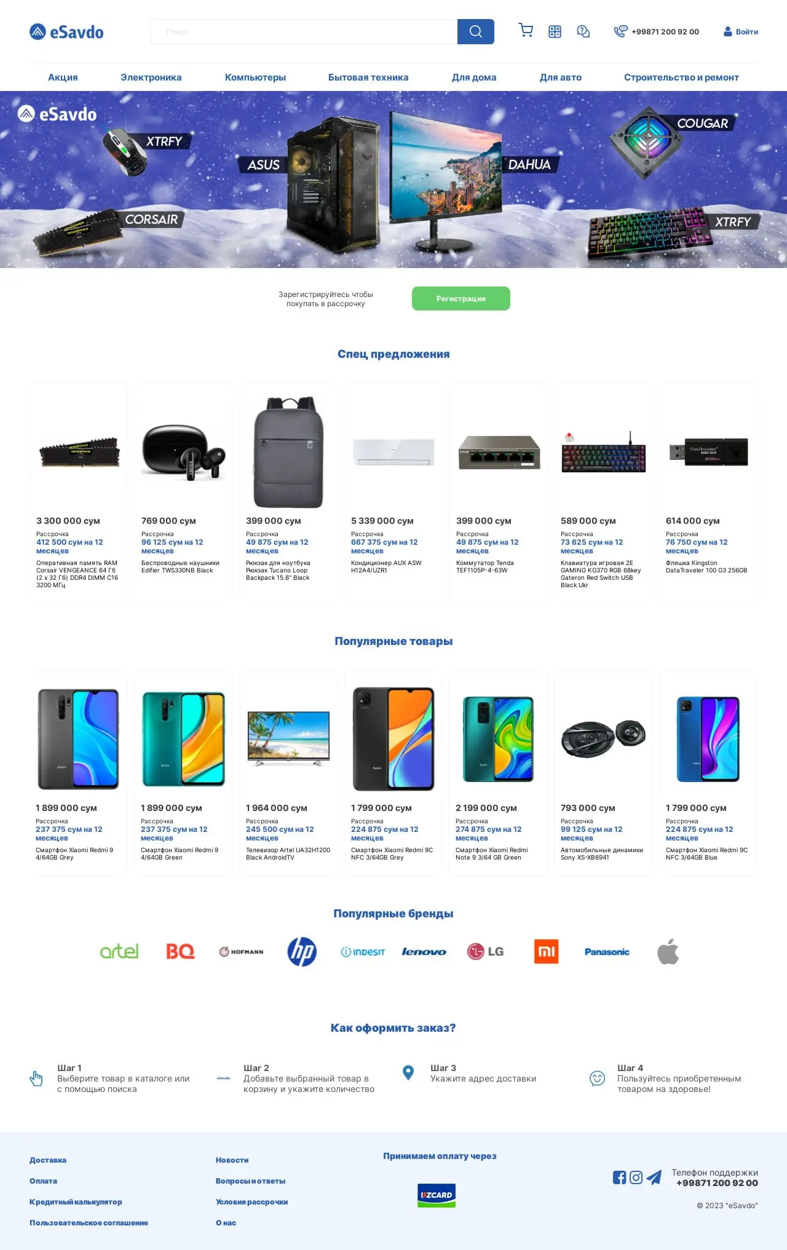Open the Telegram paper-plane icon in footer
787x1250 pixels.
654,1177
